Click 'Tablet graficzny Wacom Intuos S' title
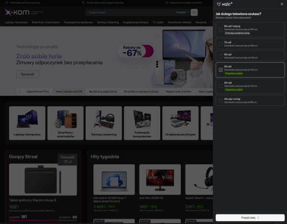 click(x=33, y=200)
